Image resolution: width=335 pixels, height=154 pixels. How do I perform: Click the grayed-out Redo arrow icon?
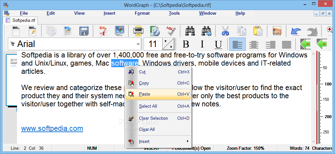[x=312, y=32]
